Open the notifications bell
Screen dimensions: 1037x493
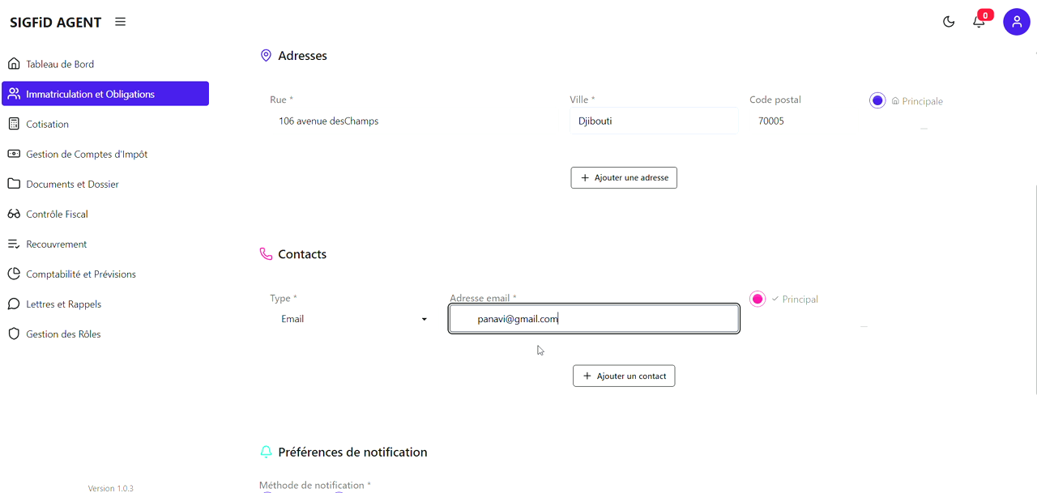pyautogui.click(x=978, y=22)
